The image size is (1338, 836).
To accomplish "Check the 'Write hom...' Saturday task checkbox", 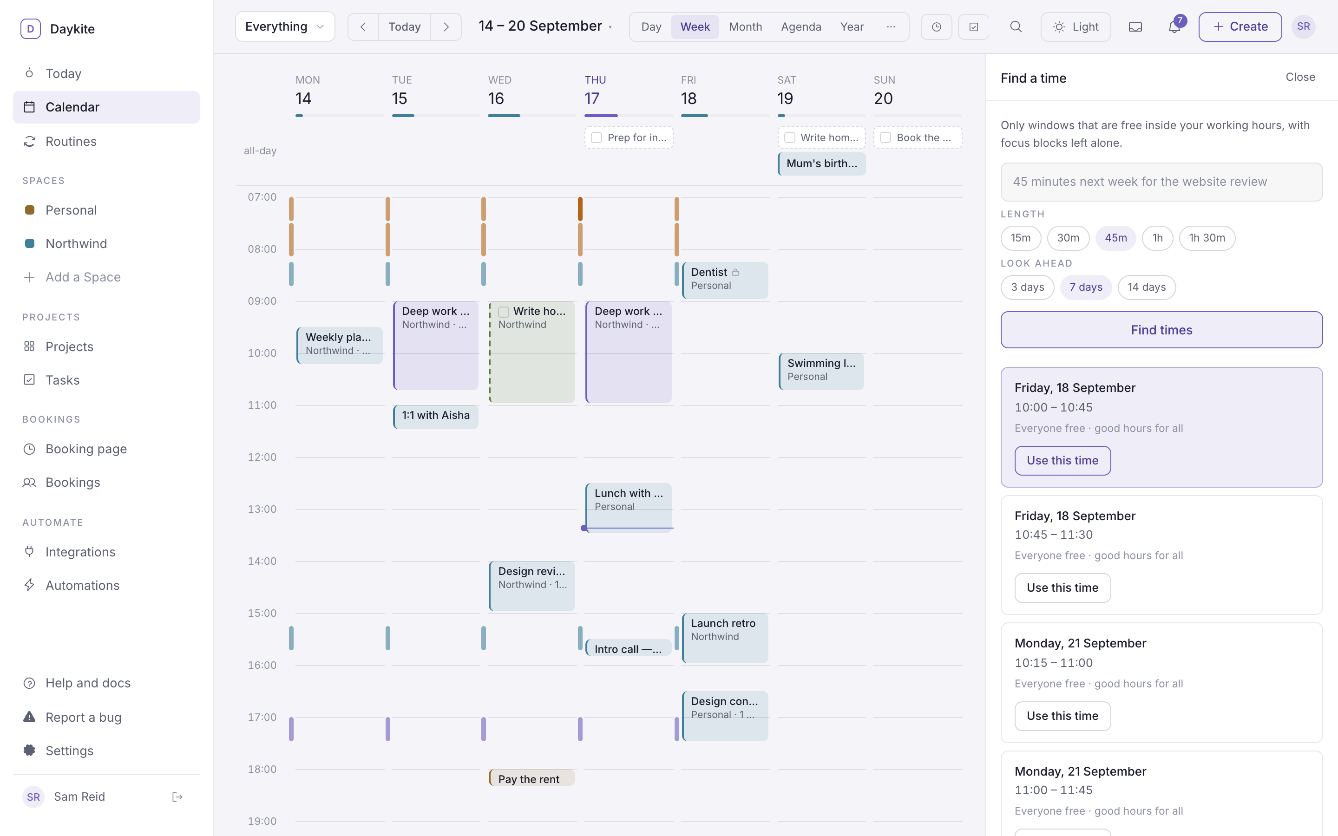I will tap(789, 137).
